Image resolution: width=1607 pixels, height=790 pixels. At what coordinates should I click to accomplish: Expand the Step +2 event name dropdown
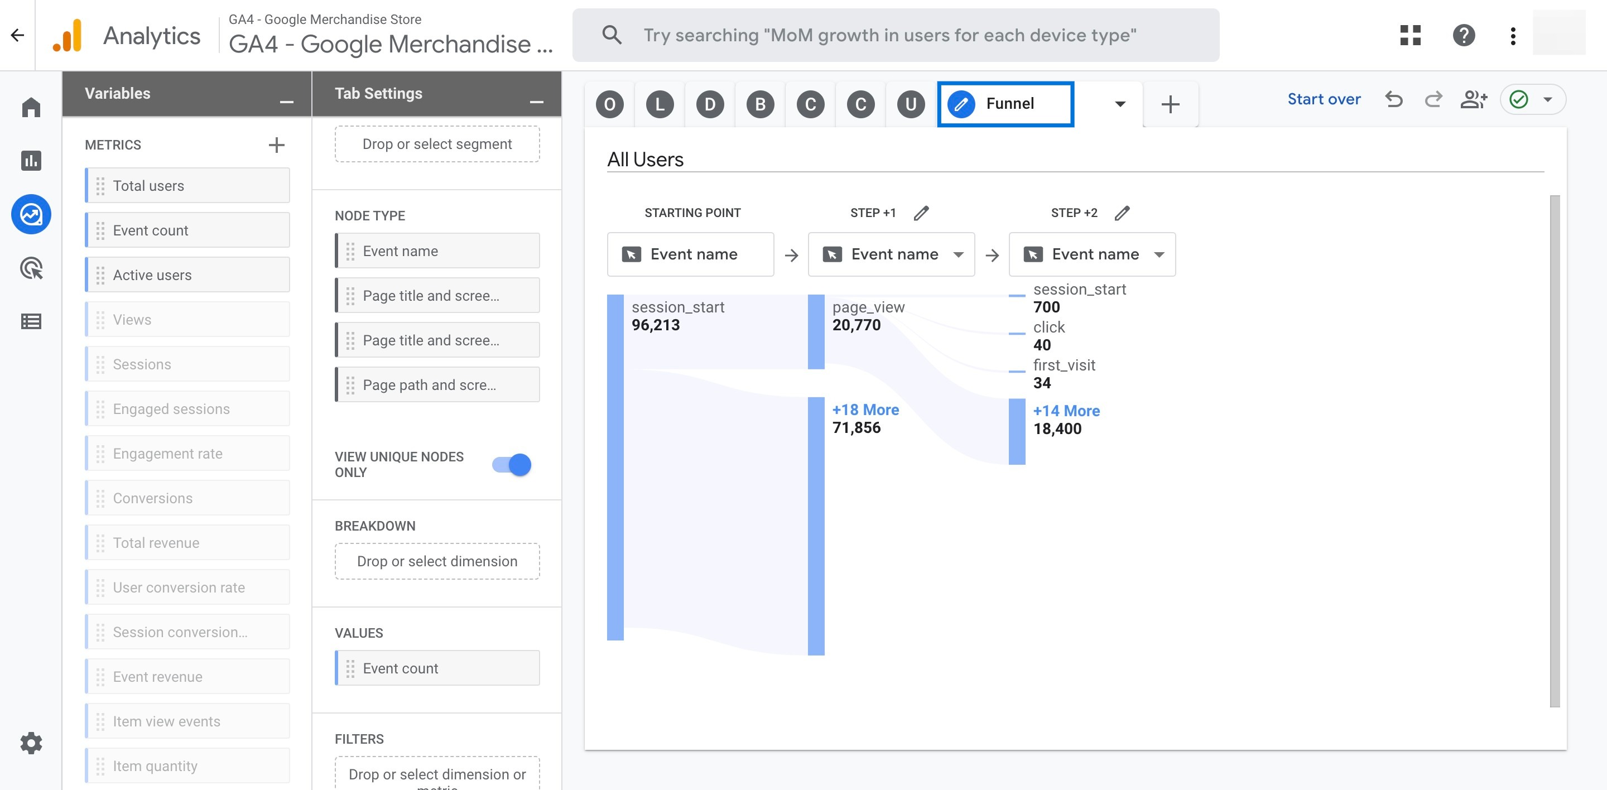1158,253
